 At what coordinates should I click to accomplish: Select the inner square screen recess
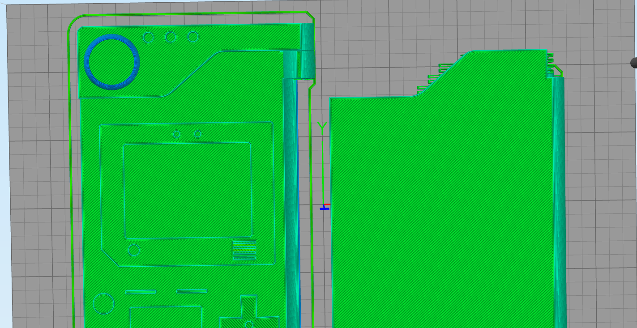[x=187, y=190]
